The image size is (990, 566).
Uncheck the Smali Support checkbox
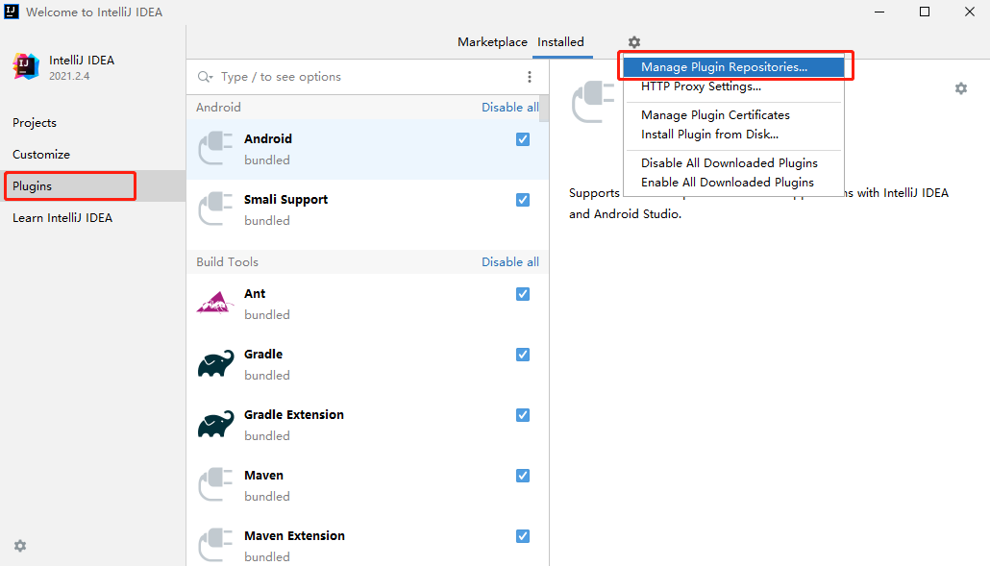pos(523,200)
